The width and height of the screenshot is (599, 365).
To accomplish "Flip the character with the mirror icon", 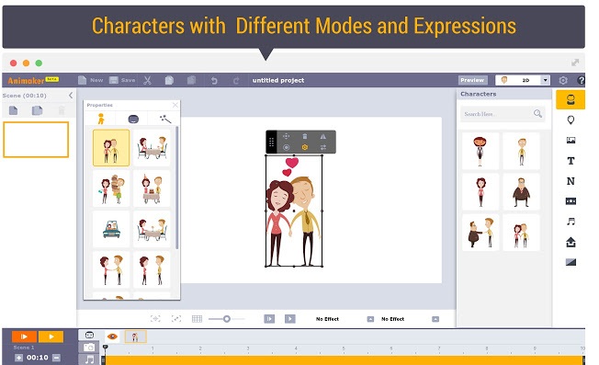I will click(323, 136).
